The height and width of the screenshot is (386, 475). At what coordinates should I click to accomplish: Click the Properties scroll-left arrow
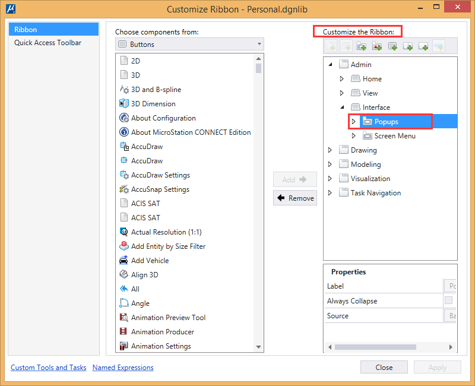point(330,347)
